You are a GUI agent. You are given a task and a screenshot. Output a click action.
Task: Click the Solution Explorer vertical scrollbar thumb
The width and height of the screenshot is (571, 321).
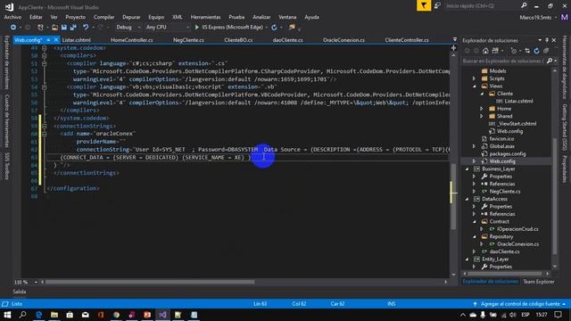[555, 196]
